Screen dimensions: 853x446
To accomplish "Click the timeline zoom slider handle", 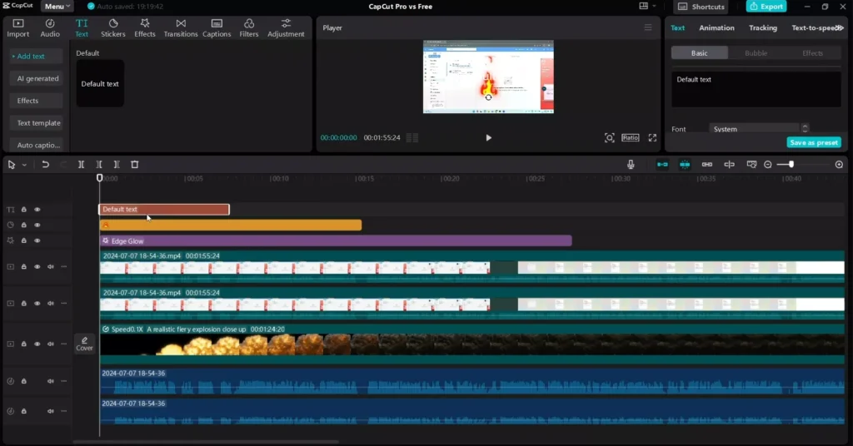I will [791, 164].
